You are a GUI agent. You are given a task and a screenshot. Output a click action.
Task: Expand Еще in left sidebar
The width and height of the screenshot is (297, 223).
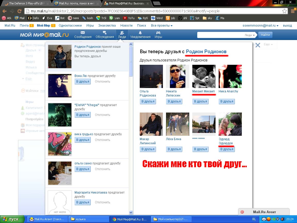[x=28, y=78]
